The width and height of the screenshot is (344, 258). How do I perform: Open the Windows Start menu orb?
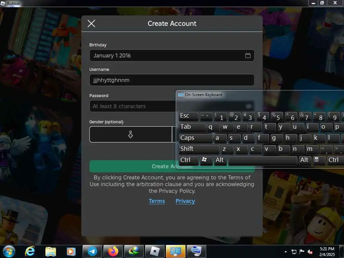[9, 251]
